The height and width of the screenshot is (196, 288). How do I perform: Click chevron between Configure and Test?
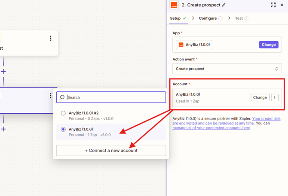pyautogui.click(x=229, y=18)
